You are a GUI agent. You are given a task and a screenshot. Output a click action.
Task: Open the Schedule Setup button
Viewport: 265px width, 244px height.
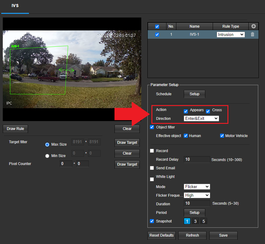tap(194, 94)
